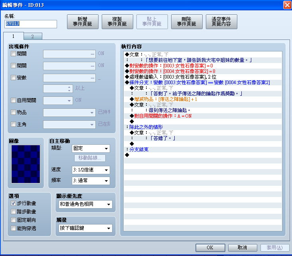Check the 踏步動畫 option
The height and width of the screenshot is (256, 292).
click(x=13, y=211)
